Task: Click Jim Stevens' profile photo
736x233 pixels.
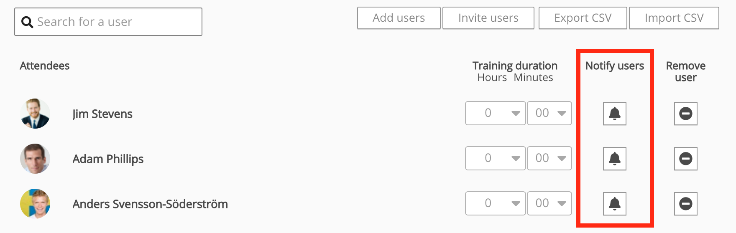Action: [35, 114]
